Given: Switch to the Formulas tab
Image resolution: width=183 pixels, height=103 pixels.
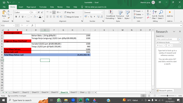Looking at the screenshot, I should 43,7.
